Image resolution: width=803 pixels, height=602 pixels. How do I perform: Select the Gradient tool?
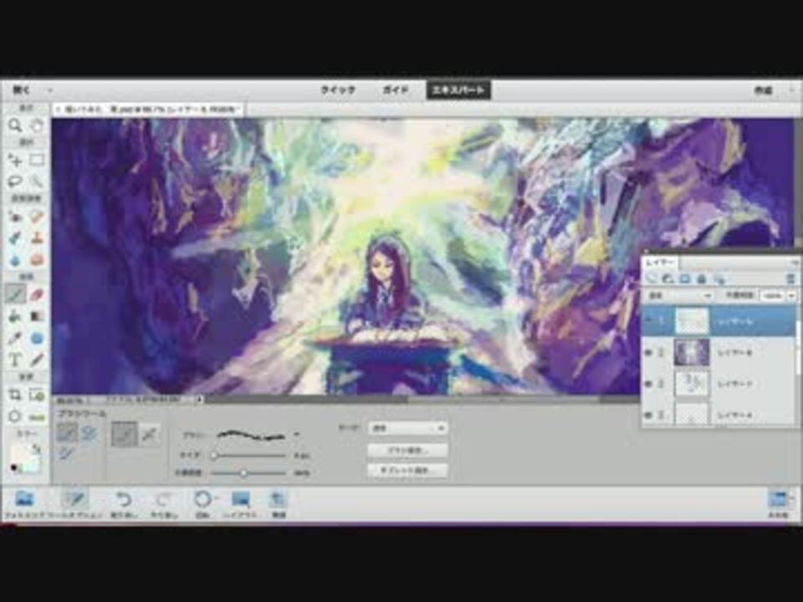click(36, 316)
